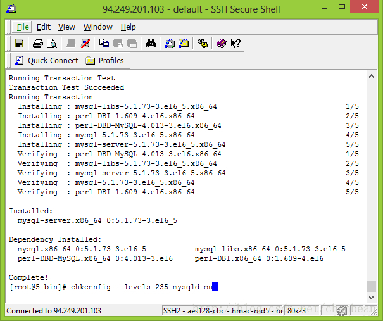The width and height of the screenshot is (383, 321).
Task: Open Print Preview via magnifier page icon
Action: 52,44
